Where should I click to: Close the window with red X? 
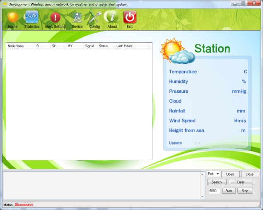tap(254, 3)
